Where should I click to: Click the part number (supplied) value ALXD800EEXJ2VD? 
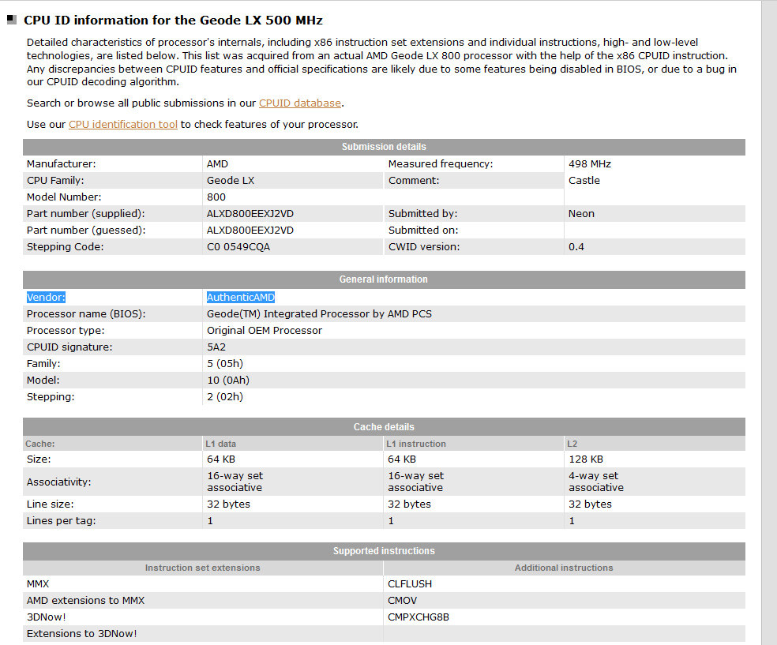(x=250, y=213)
